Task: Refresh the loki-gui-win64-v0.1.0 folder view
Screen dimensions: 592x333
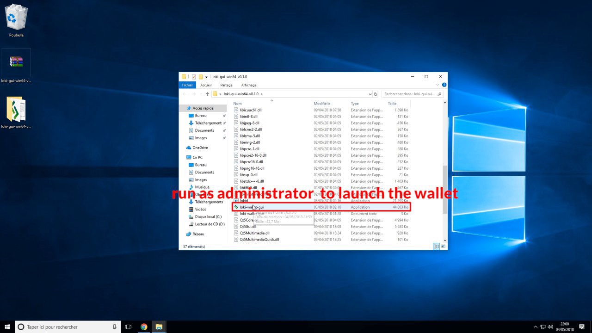Action: pos(376,94)
